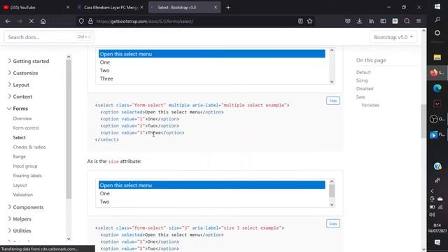The image size is (448, 252).
Task: Open the Range docs page
Action: 19,157
